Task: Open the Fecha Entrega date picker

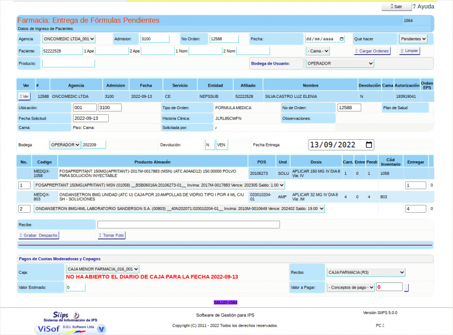Action: pyautogui.click(x=370, y=144)
